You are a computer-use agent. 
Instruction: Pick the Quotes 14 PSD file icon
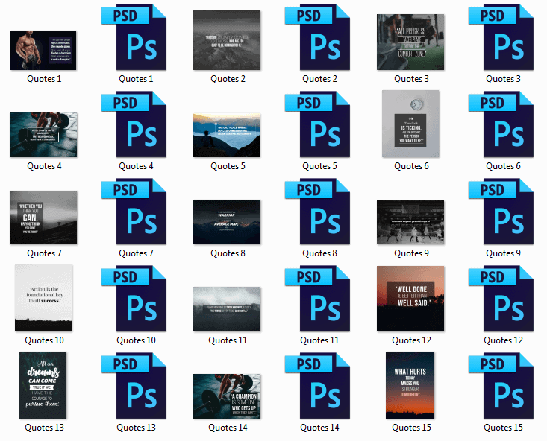coord(318,386)
